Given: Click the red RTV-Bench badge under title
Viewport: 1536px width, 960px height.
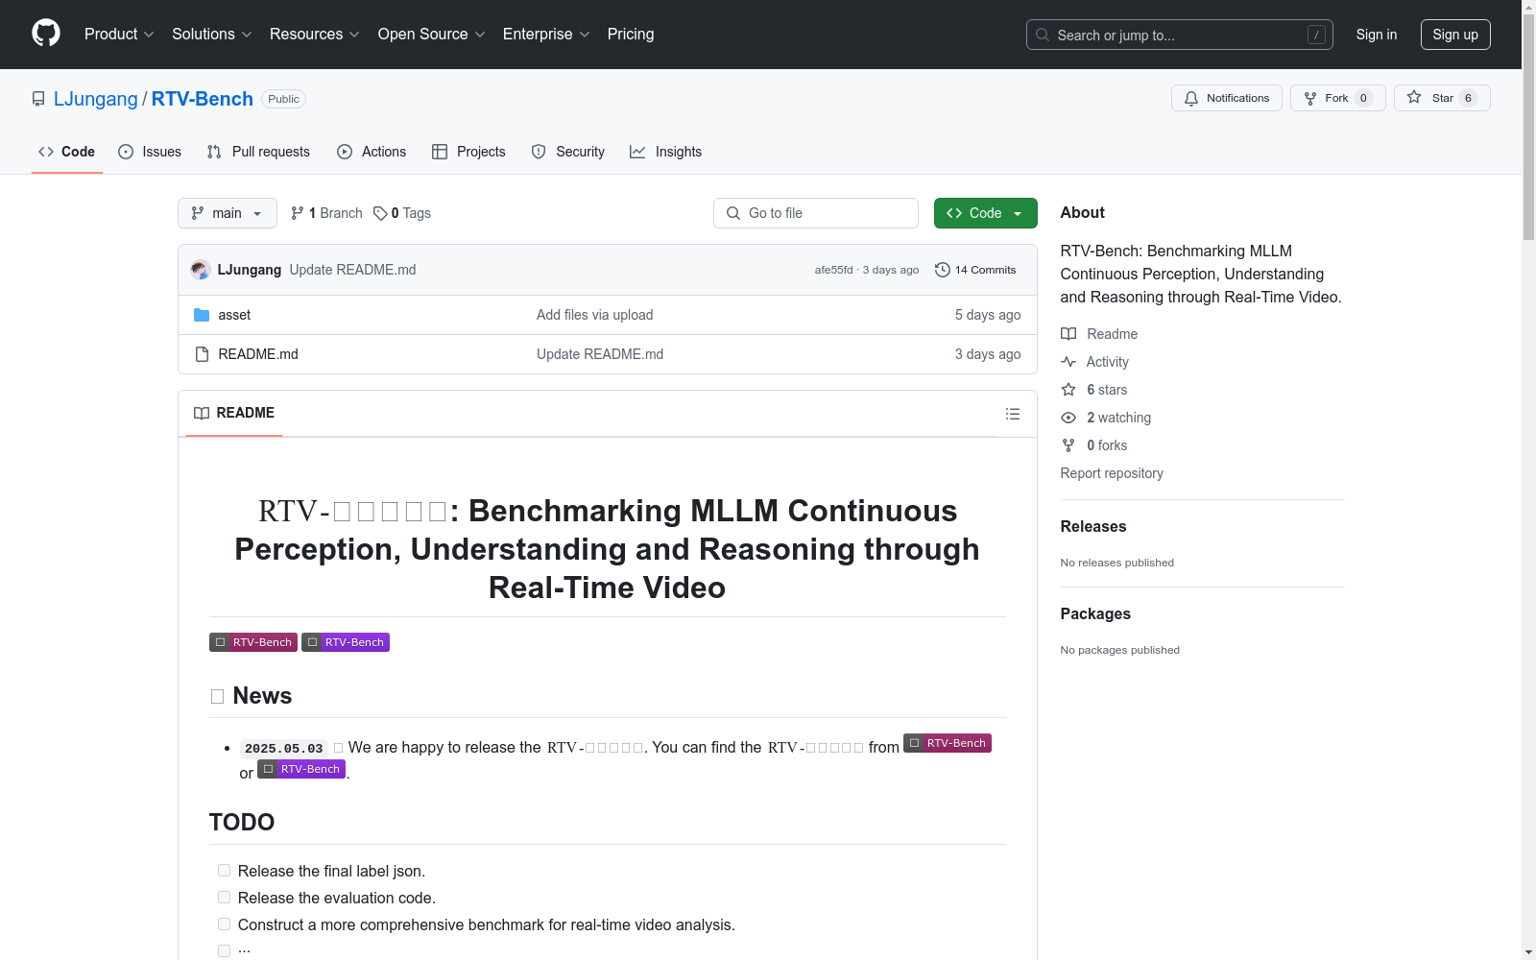Looking at the screenshot, I should pos(253,642).
